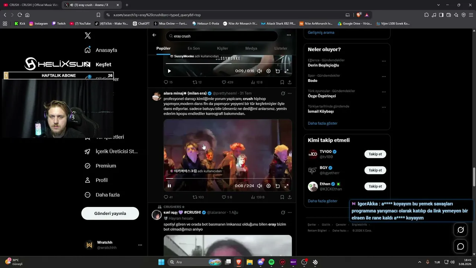View analytics for the 139 B views post
The height and width of the screenshot is (268, 476).
(x=258, y=197)
